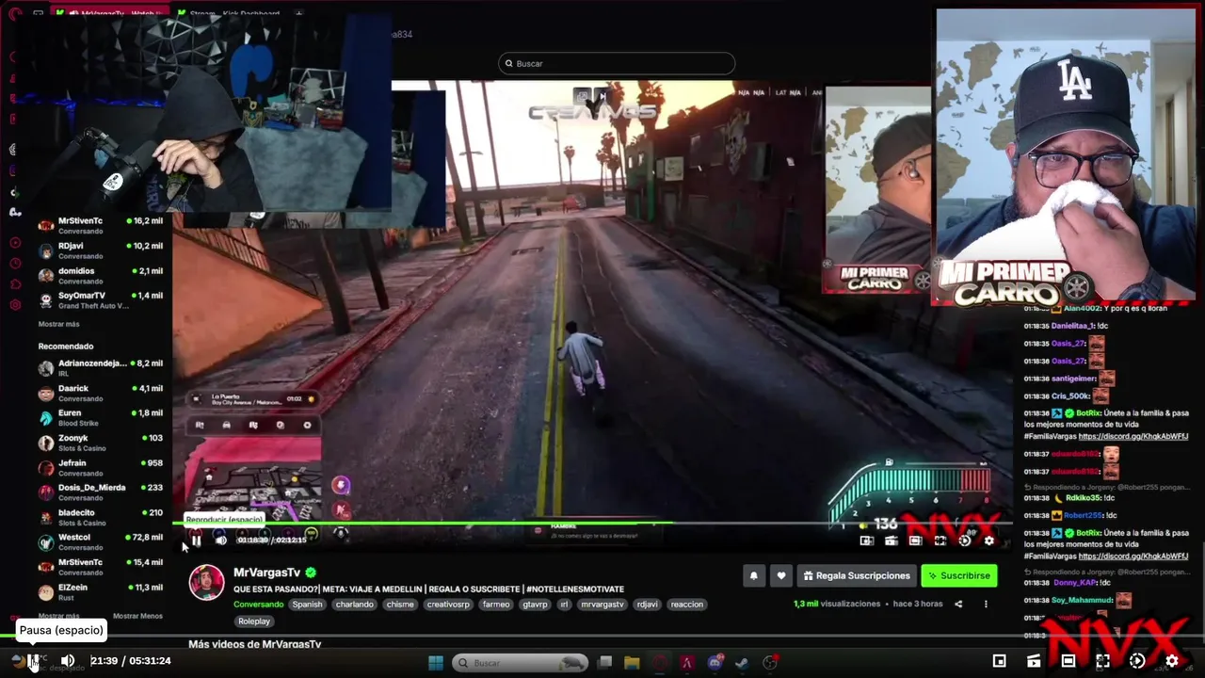Seek on the outer bottom progress bar

click(x=602, y=638)
